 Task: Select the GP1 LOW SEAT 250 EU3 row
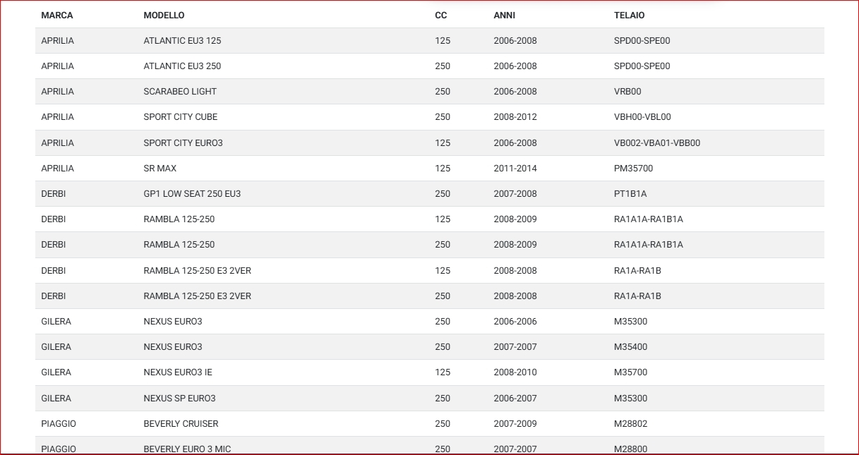pyautogui.click(x=192, y=194)
